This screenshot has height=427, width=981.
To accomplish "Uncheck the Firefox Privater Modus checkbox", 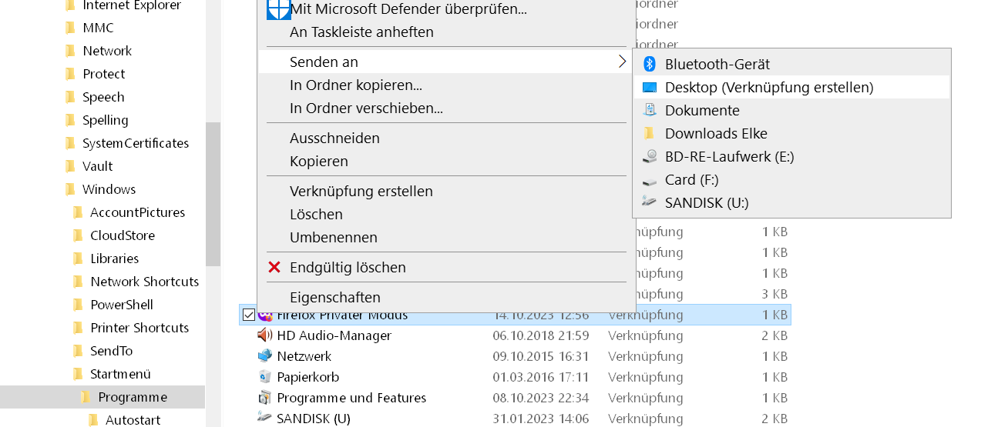I will click(x=248, y=315).
